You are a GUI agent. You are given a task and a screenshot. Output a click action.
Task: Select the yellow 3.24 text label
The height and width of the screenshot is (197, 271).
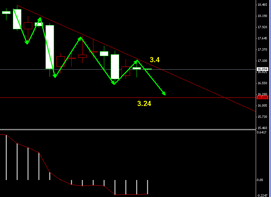pos(144,104)
